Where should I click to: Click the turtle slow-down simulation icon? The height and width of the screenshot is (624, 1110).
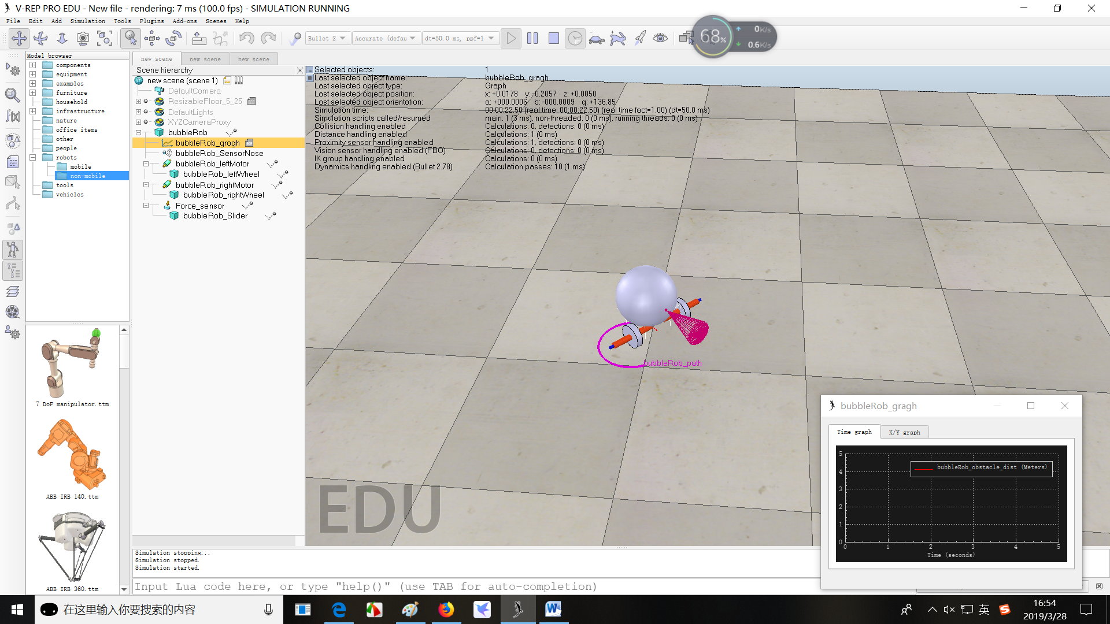(596, 39)
